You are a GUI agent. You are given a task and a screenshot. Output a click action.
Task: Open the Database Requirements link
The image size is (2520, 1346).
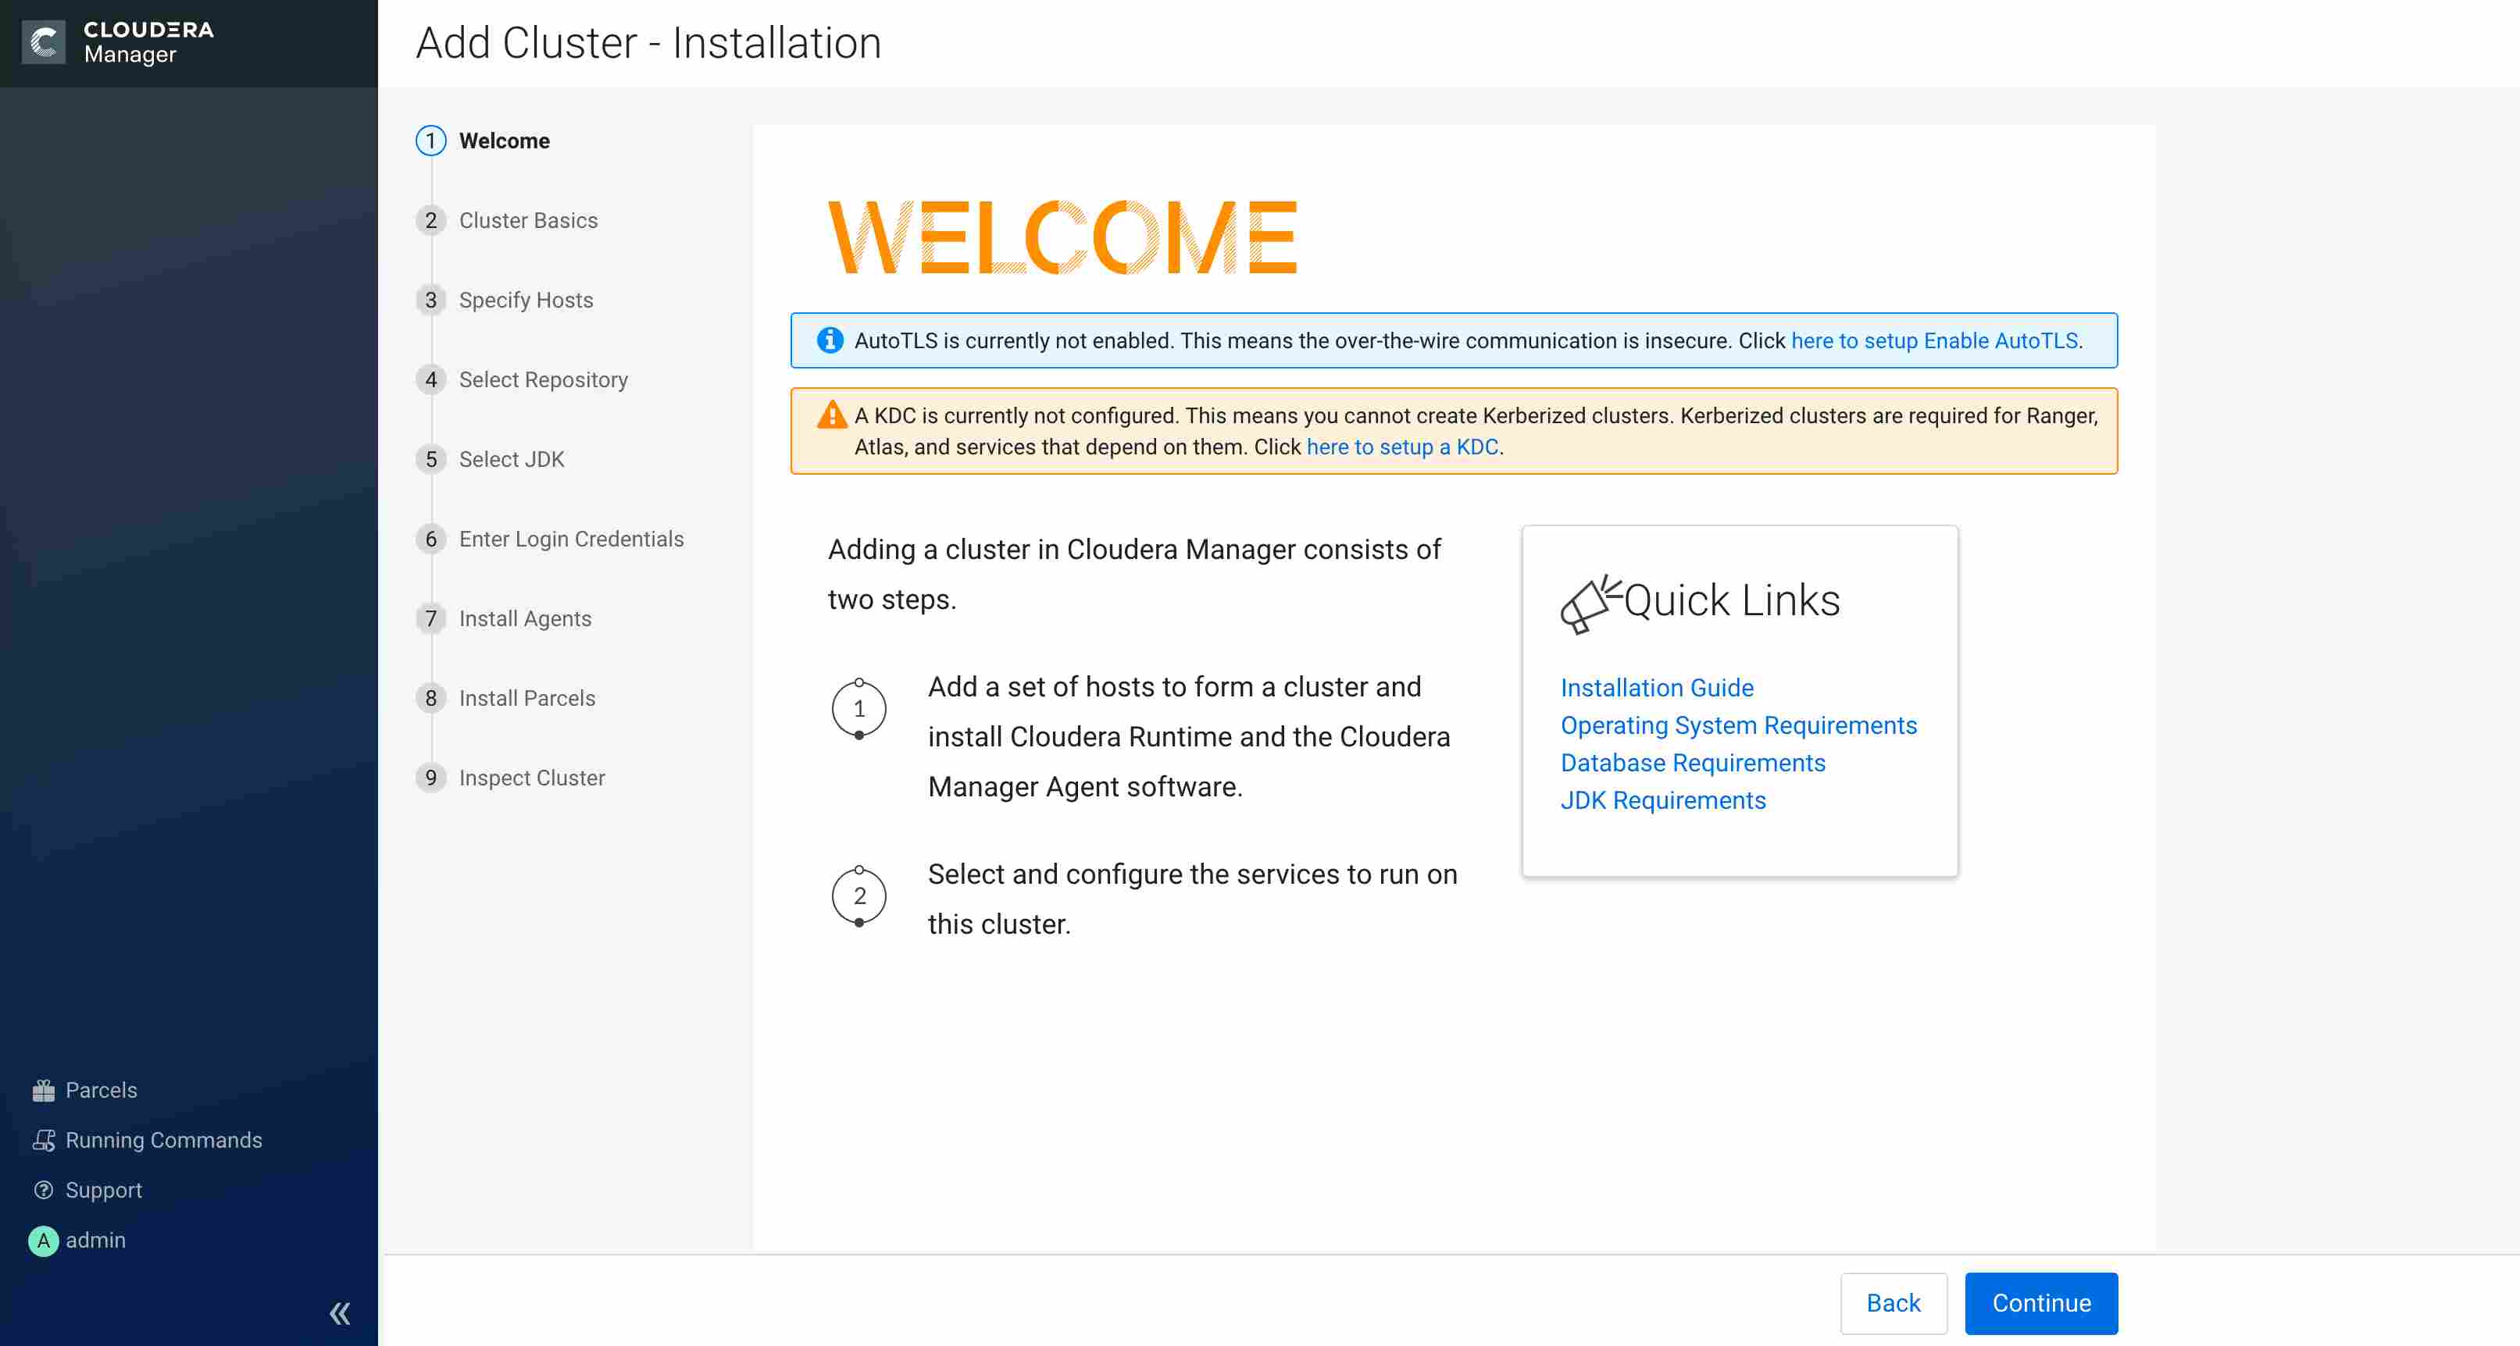pyautogui.click(x=1693, y=764)
